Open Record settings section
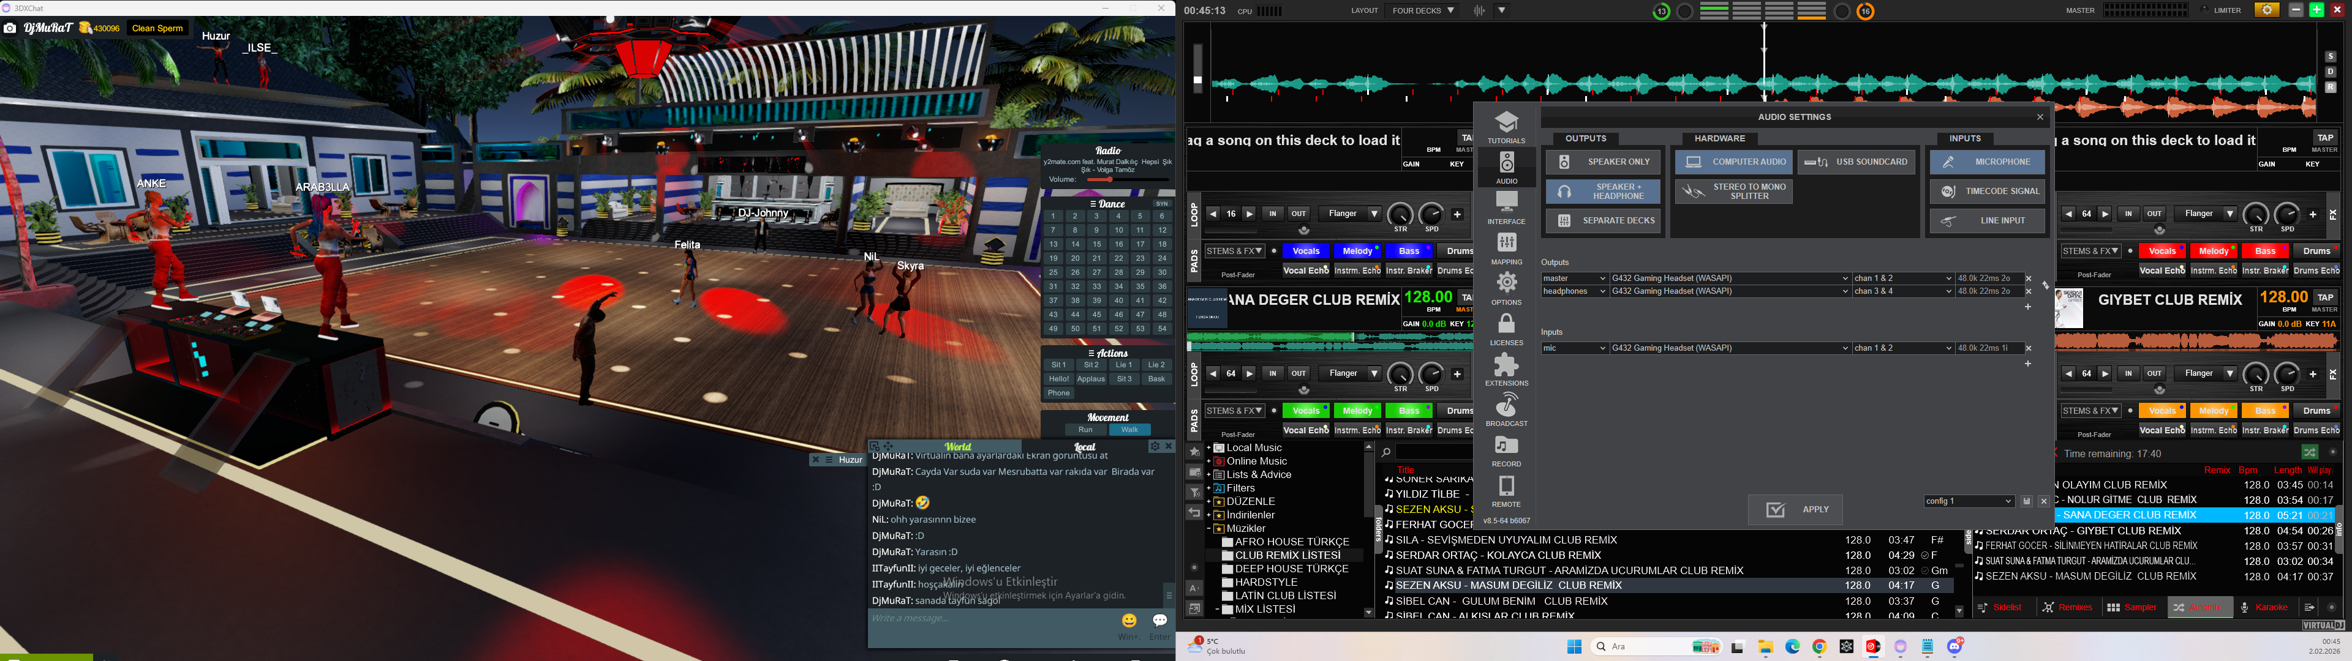Screen dimensions: 2352x661 [x=1507, y=450]
